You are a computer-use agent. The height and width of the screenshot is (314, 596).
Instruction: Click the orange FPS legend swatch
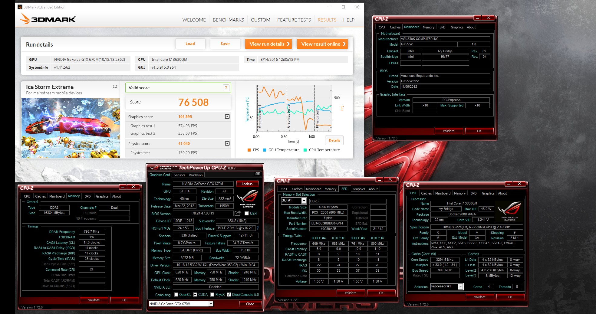point(249,150)
